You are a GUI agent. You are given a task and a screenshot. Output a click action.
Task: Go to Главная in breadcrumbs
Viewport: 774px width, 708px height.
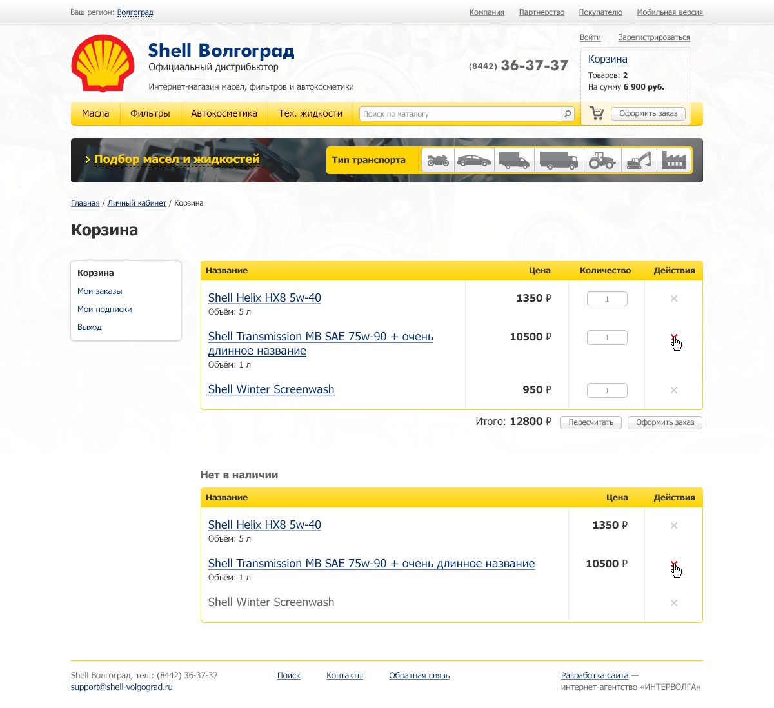pyautogui.click(x=85, y=203)
